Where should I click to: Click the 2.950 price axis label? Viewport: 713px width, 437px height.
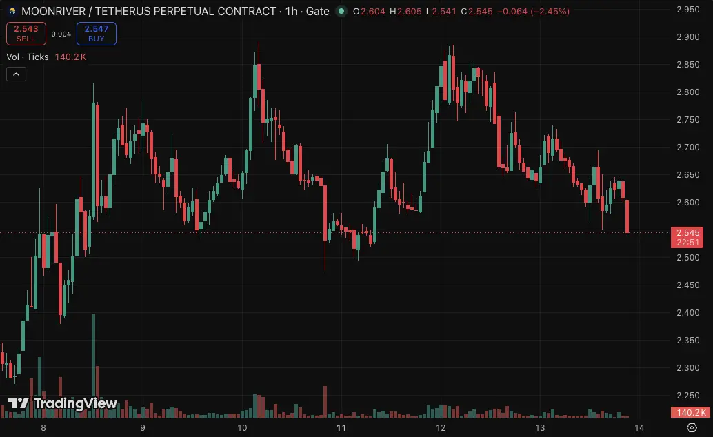688,9
